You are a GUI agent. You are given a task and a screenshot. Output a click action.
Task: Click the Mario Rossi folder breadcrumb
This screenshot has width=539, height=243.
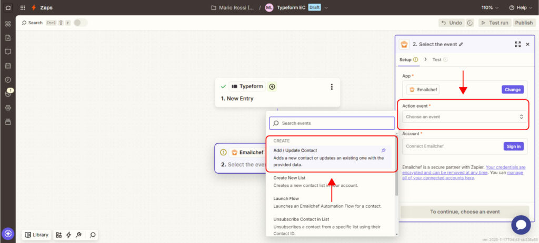(x=232, y=7)
